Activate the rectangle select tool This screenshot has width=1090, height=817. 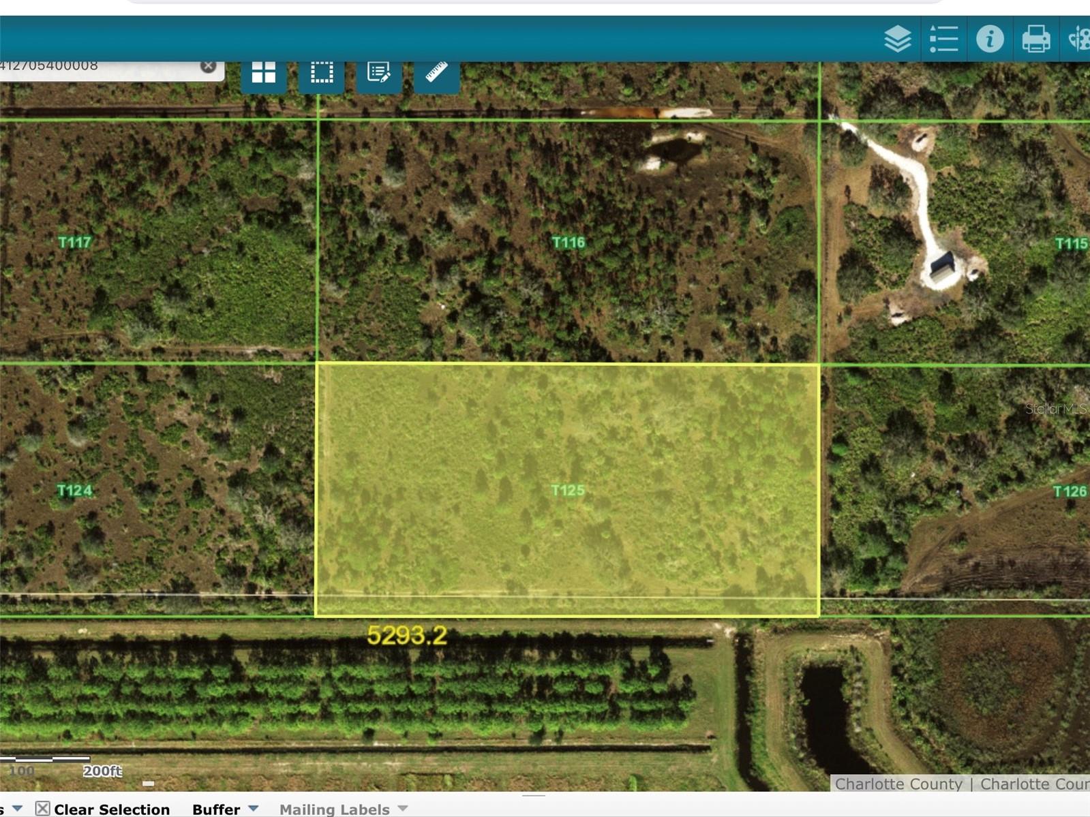click(x=322, y=72)
